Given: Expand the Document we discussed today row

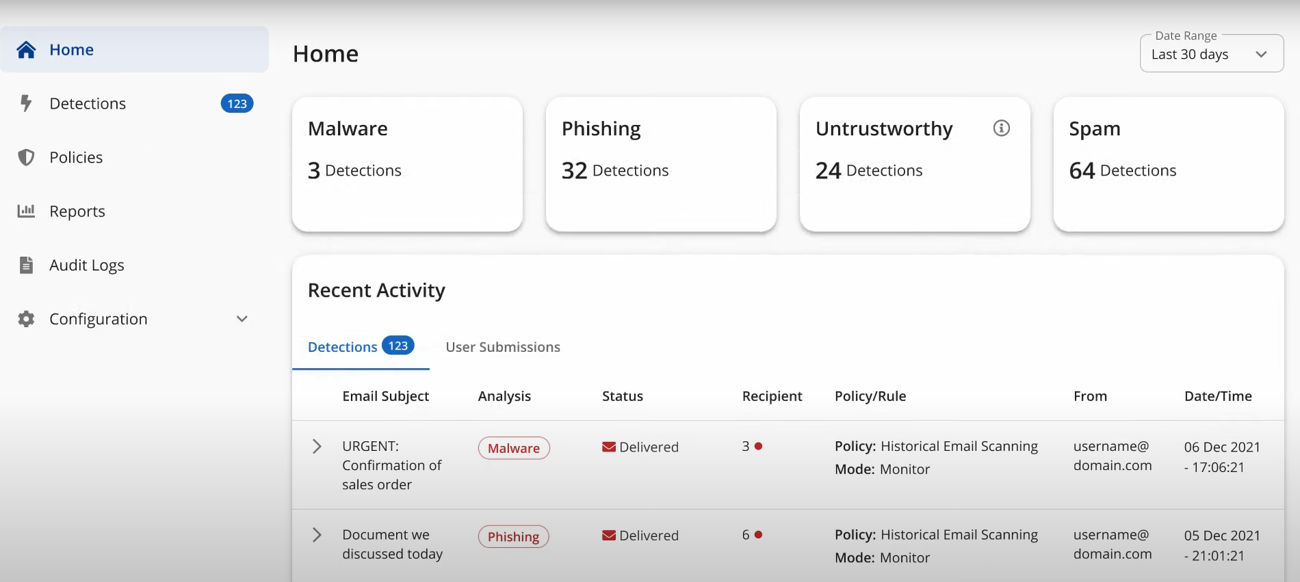Looking at the screenshot, I should [316, 535].
